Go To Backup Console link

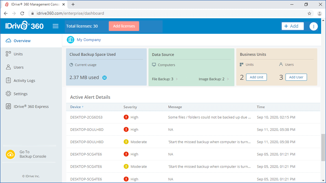coord(33,154)
